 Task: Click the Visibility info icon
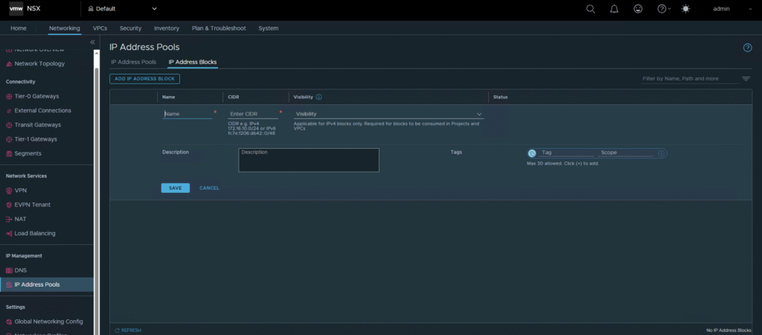coord(318,97)
